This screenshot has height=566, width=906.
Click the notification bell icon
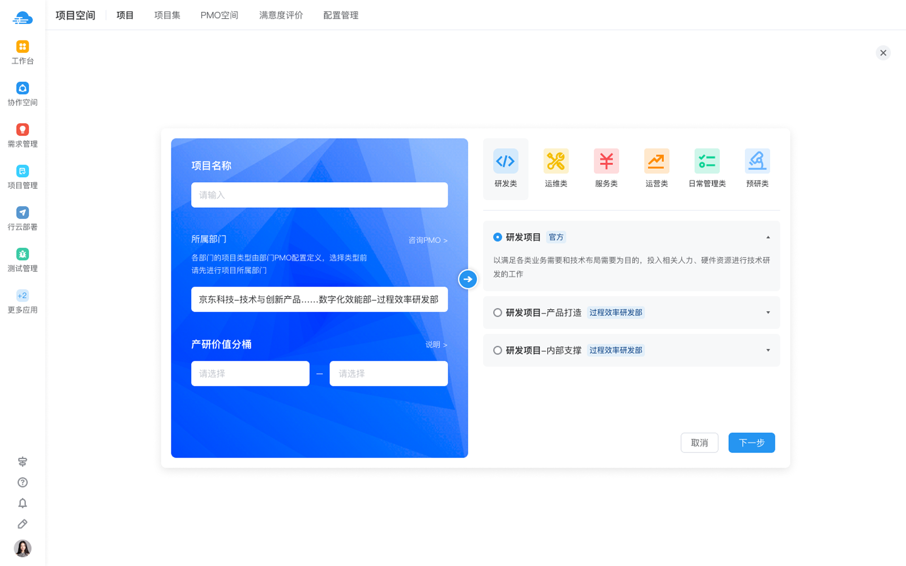click(22, 503)
